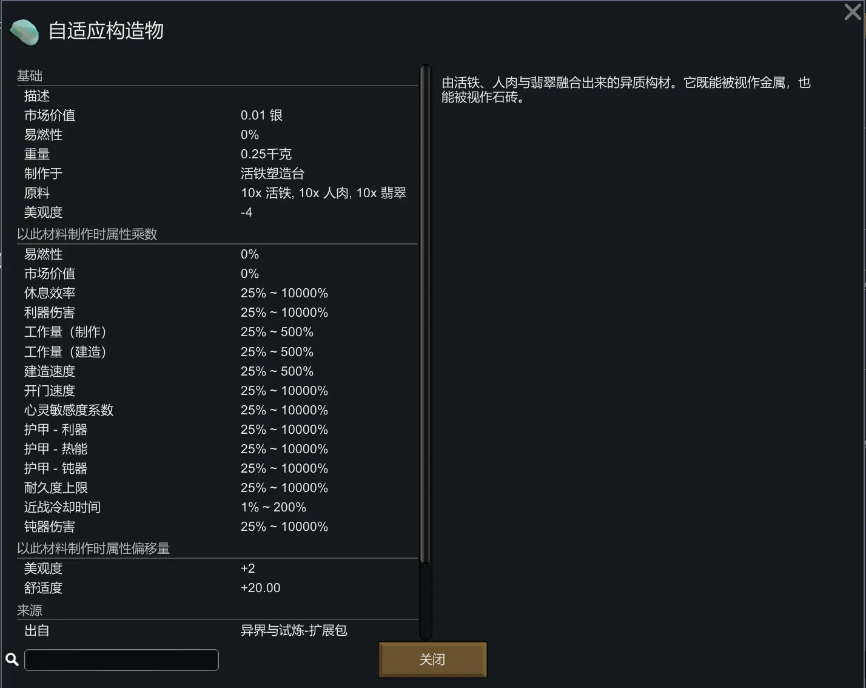Select the 市场价值 0.01 银 row
The height and width of the screenshot is (688, 866).
coord(217,115)
